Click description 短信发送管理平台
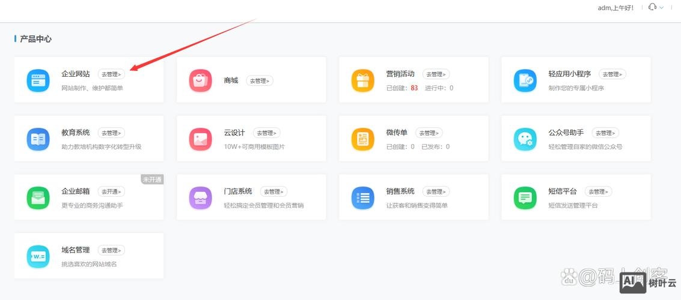Image resolution: width=681 pixels, height=300 pixels. [x=573, y=205]
